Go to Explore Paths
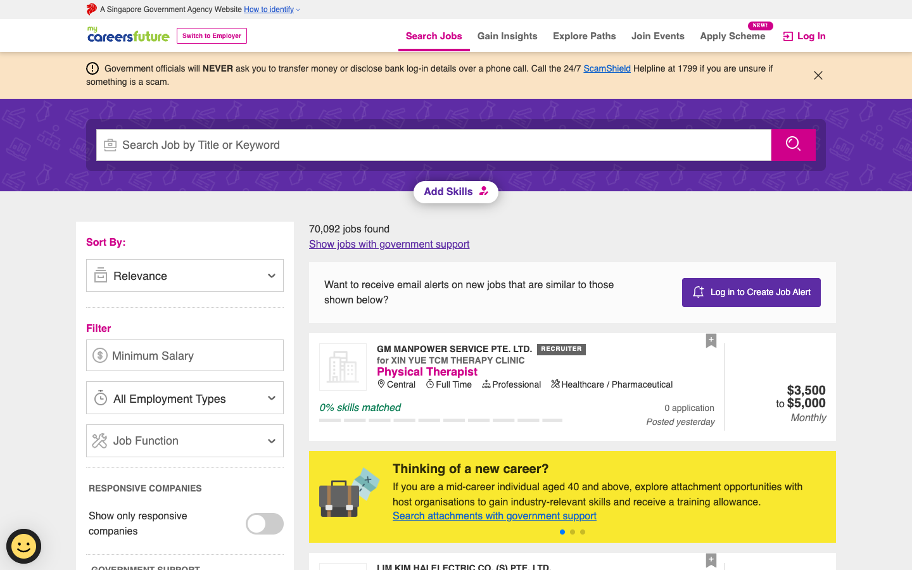The image size is (912, 570). 585,36
